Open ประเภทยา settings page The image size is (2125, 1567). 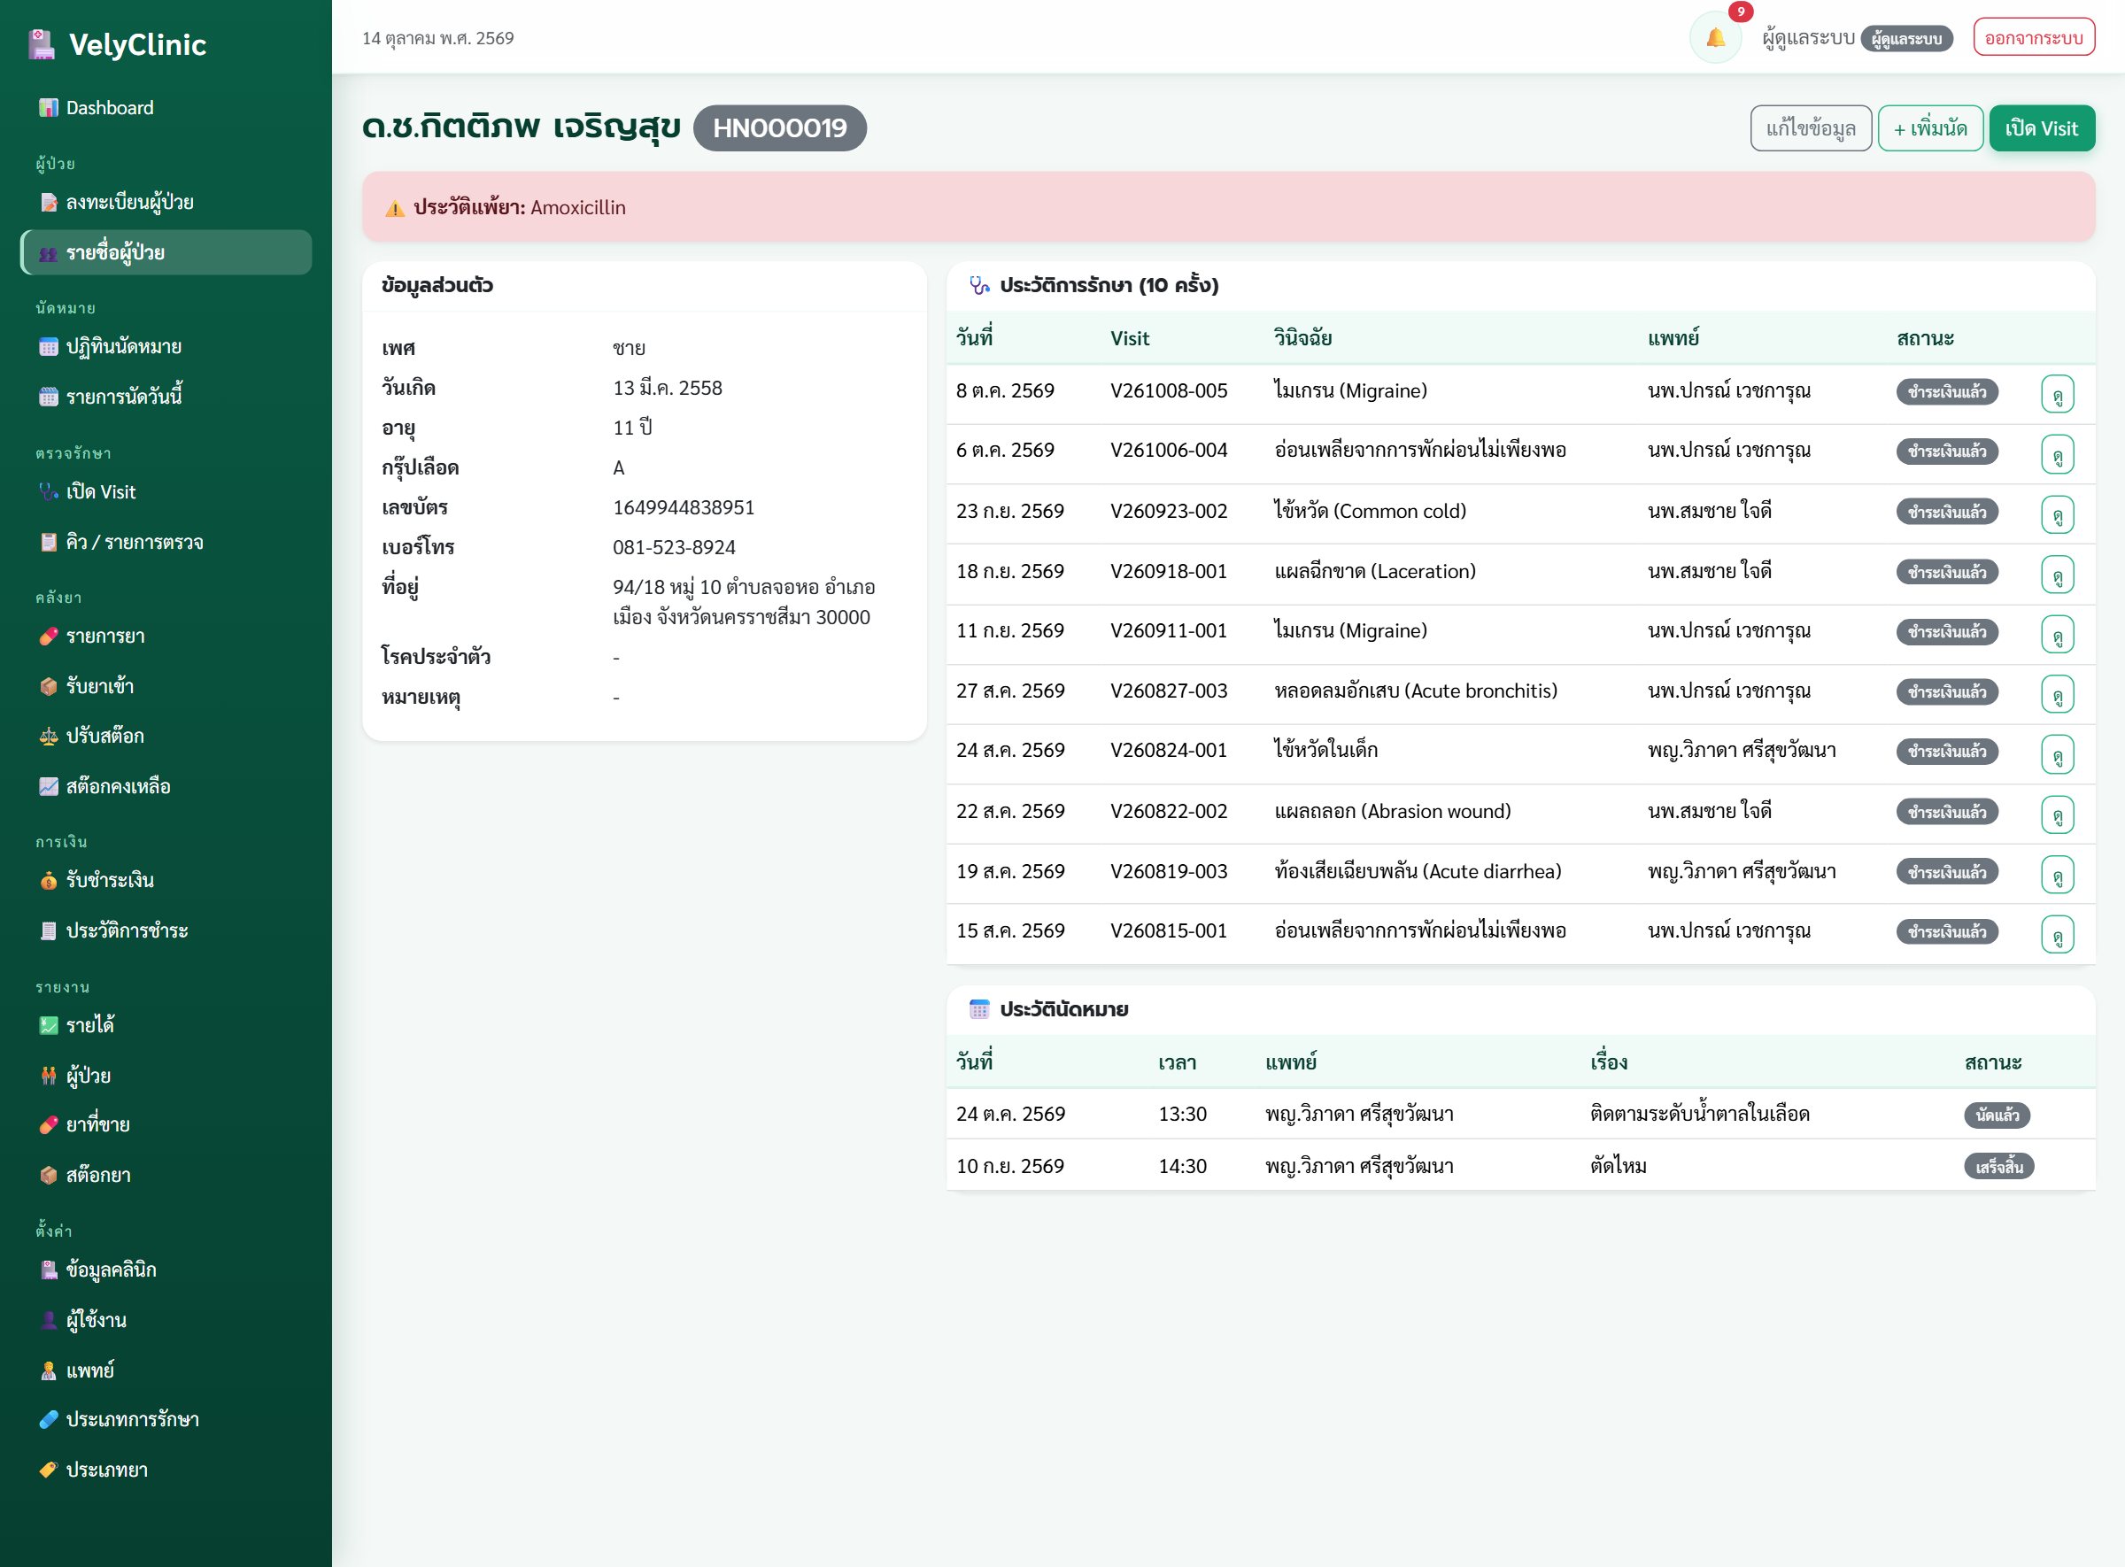click(166, 1471)
